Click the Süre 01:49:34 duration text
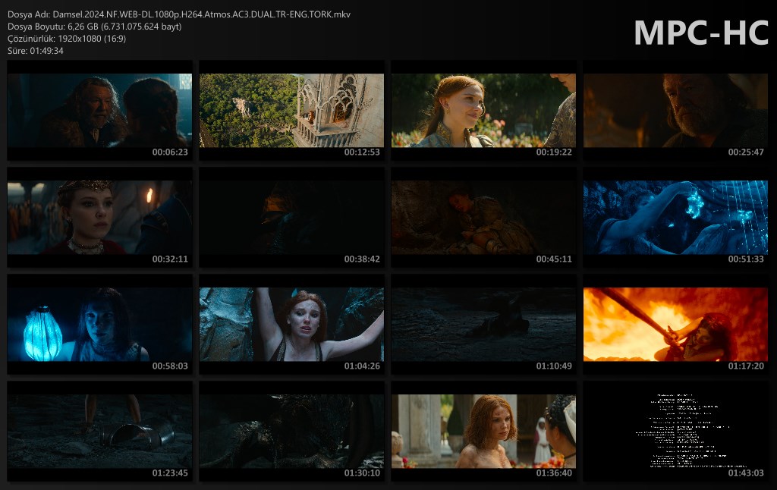Image resolution: width=777 pixels, height=490 pixels. (x=36, y=51)
